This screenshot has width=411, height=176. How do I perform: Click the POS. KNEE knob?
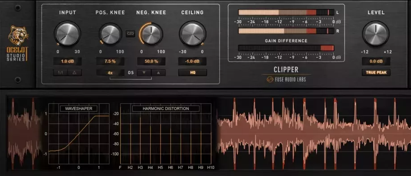pyautogui.click(x=110, y=34)
